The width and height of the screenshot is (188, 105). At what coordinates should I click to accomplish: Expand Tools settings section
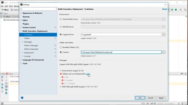coord(21,63)
